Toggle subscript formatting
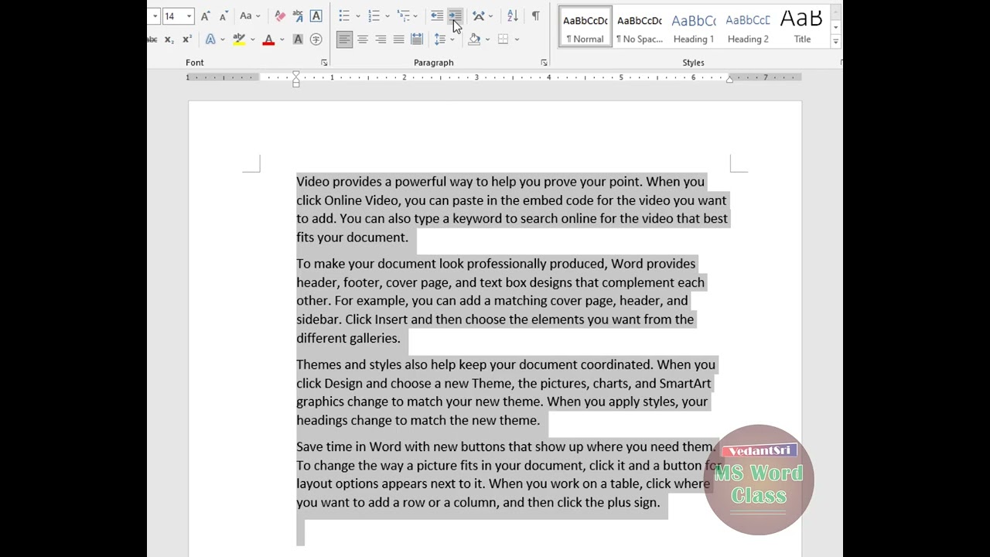The height and width of the screenshot is (557, 990). 169,39
